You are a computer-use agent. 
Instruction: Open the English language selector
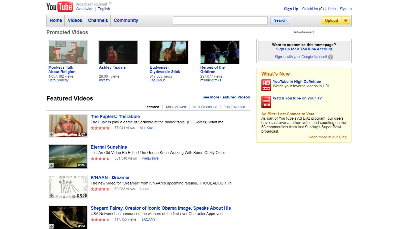[x=104, y=9]
